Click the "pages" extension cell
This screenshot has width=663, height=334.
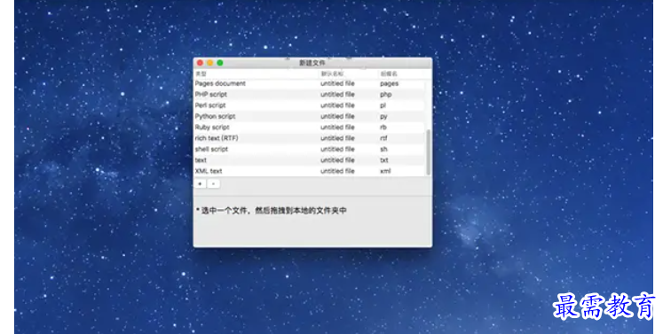[389, 83]
